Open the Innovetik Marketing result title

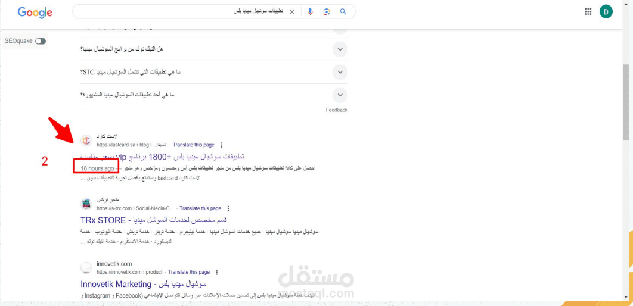(144, 284)
